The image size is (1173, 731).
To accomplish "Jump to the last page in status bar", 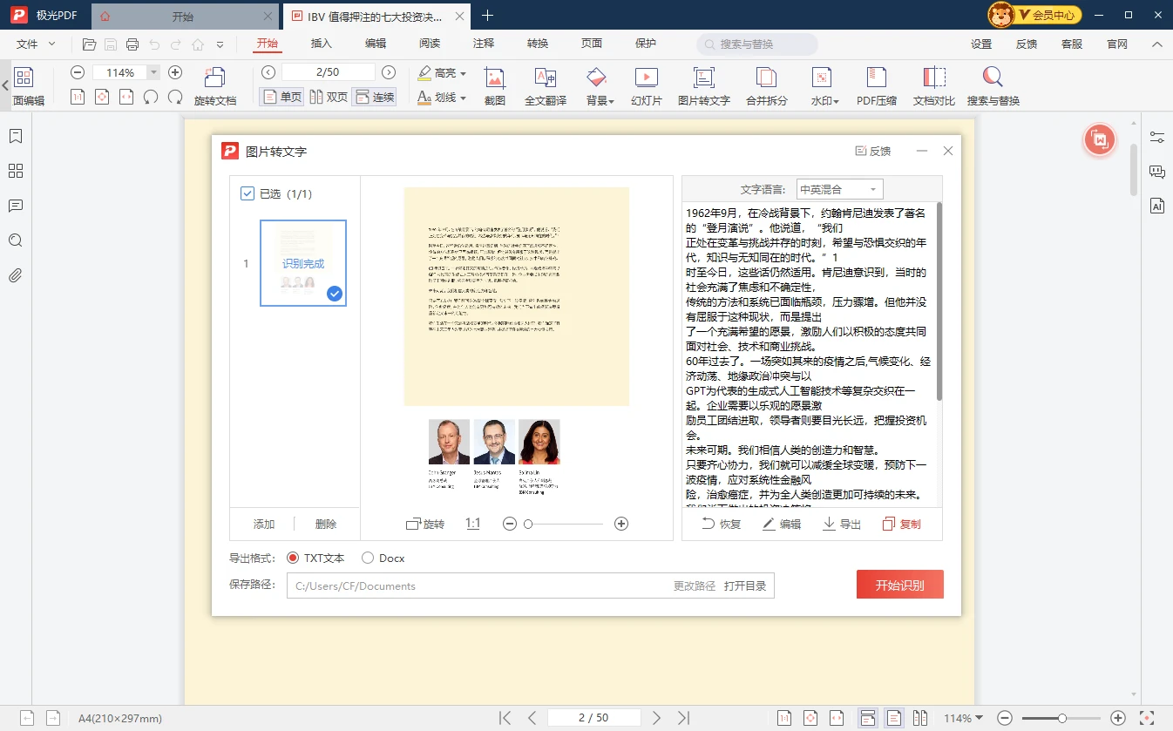I will (684, 718).
